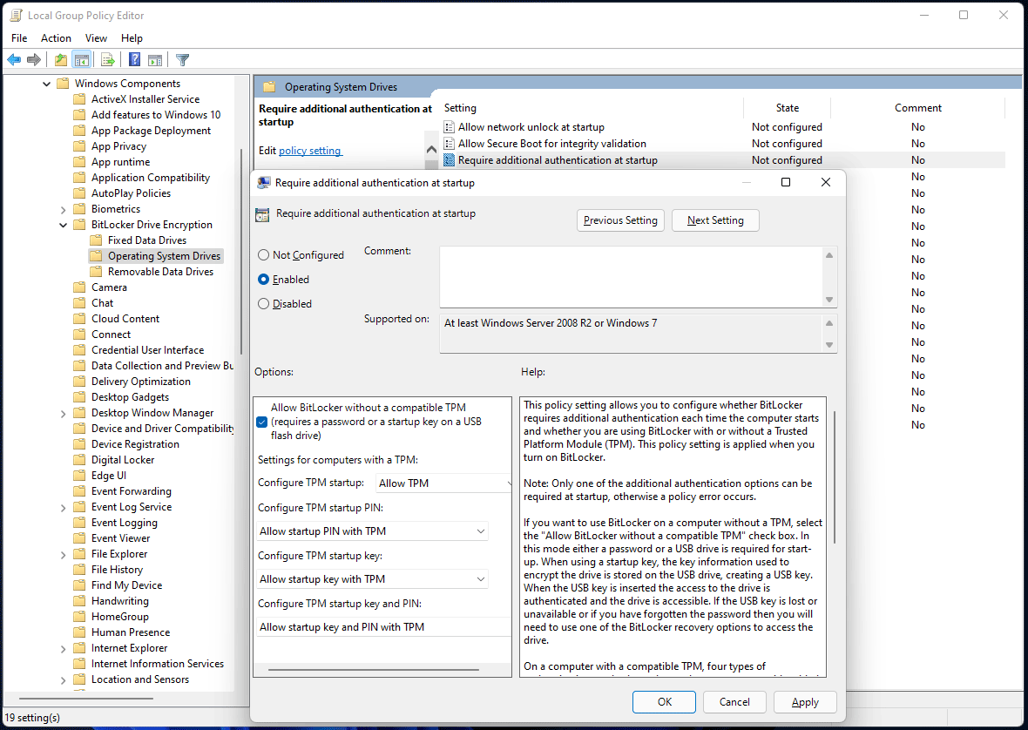Toggle Allow BitLocker without compatible TPM checkbox
Screen dimensions: 1028x730
click(262, 422)
